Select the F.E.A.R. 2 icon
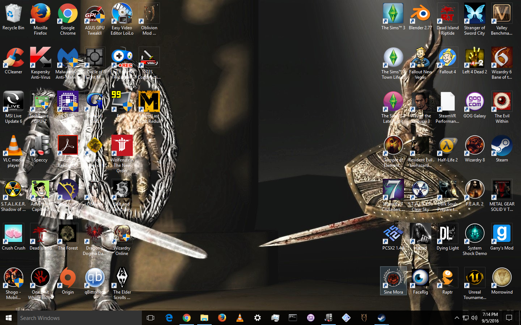 (475, 193)
